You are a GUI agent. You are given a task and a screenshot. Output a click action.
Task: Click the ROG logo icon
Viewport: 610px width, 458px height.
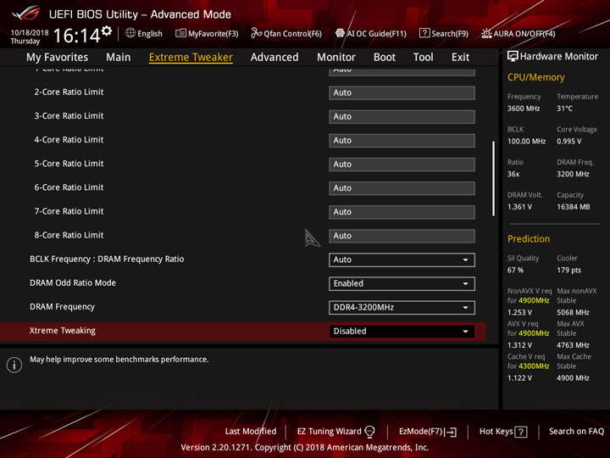click(x=25, y=14)
